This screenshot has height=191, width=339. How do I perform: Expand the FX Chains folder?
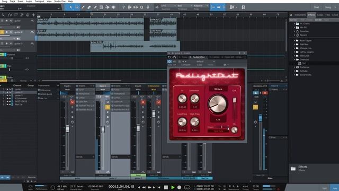[x=295, y=23]
